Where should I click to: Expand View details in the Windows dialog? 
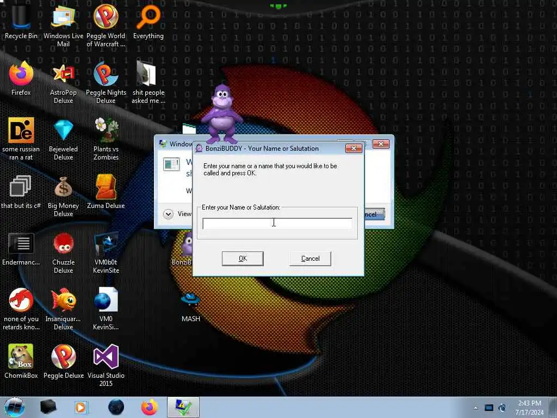click(168, 213)
